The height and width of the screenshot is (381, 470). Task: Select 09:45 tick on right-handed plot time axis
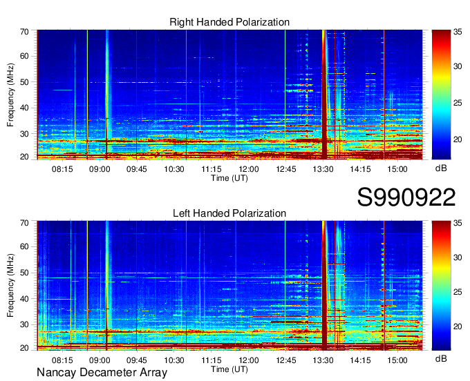pyautogui.click(x=137, y=169)
